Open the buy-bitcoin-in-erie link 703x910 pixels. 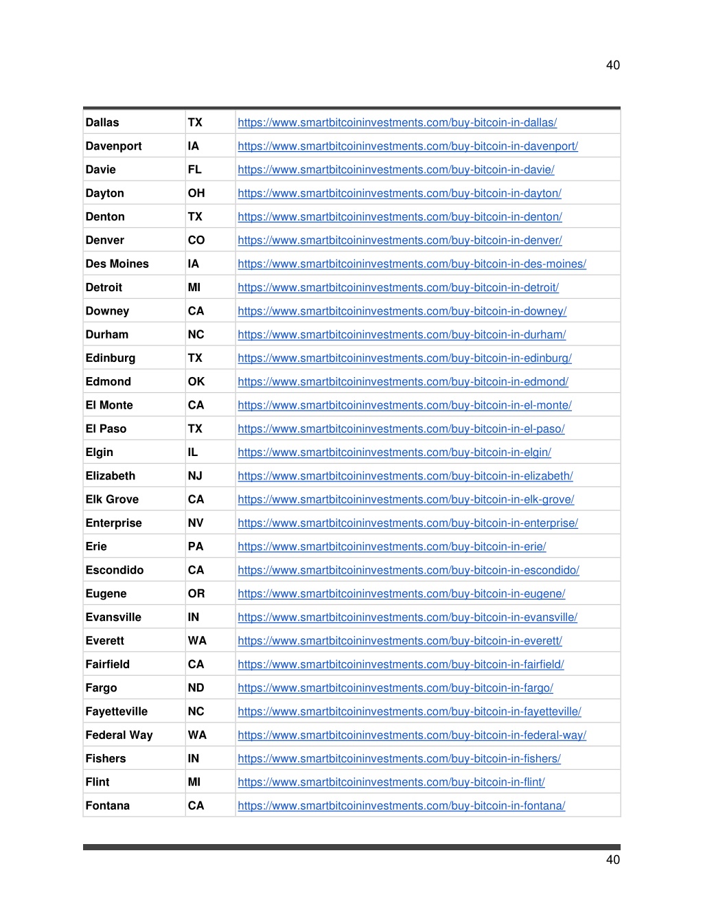[392, 547]
